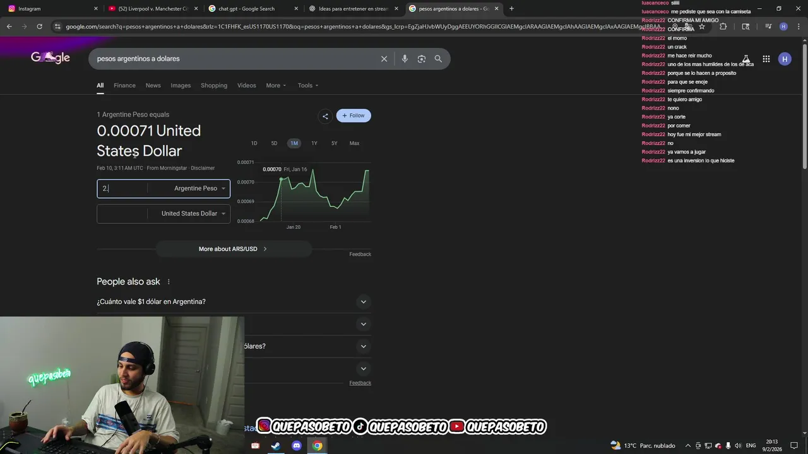The width and height of the screenshot is (808, 454).
Task: Open the Argentine Peso currency dropdown
Action: pos(199,189)
